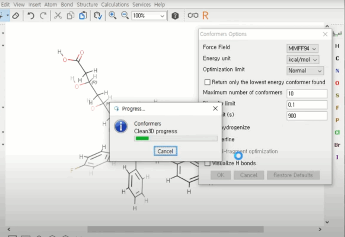Click the vertical scrollbar up arrow

tap(327, 26)
